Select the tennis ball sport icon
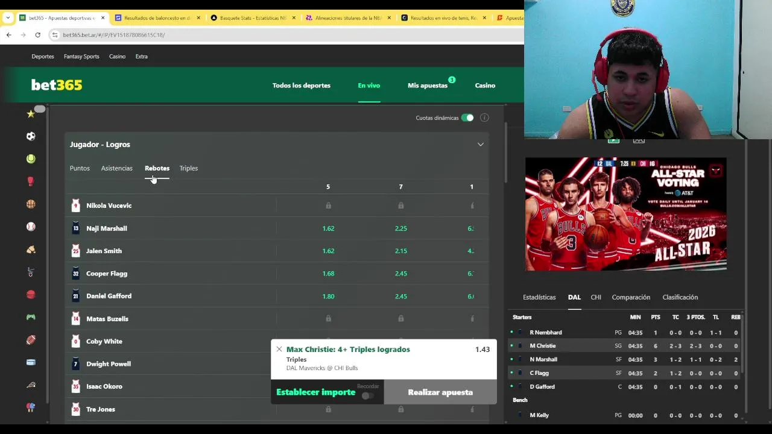Viewport: 772px width, 434px height. click(31, 159)
